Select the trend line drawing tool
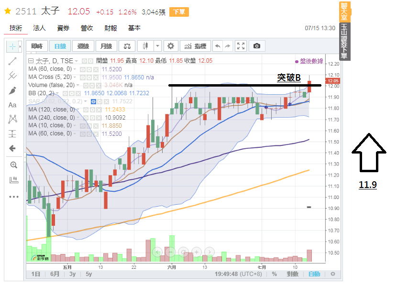This screenshot has width=397, height=287. (12, 61)
